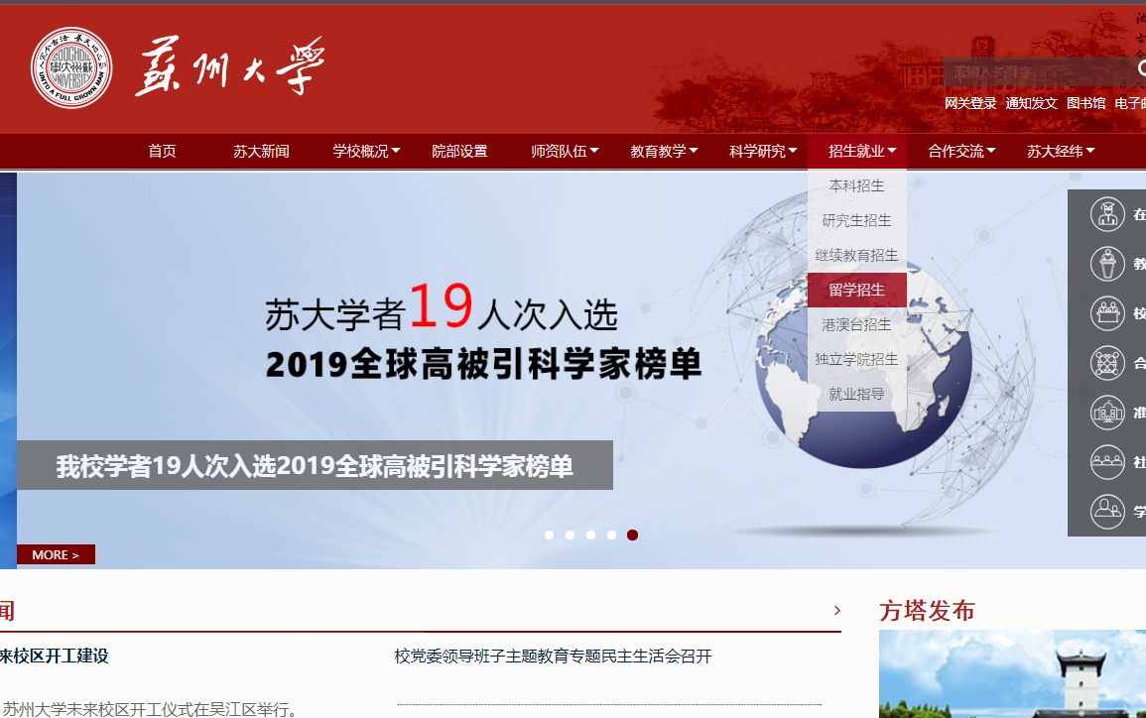The width and height of the screenshot is (1146, 718).
Task: Click the Soochow University round seal logo
Action: tap(71, 67)
